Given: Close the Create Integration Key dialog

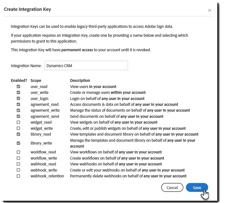Looking at the screenshot, I should tap(210, 10).
